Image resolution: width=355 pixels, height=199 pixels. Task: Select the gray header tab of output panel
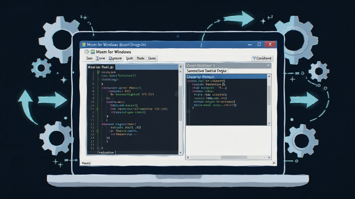point(200,65)
